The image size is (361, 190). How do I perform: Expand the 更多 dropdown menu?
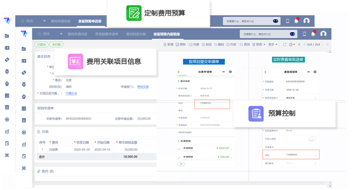click(x=273, y=45)
